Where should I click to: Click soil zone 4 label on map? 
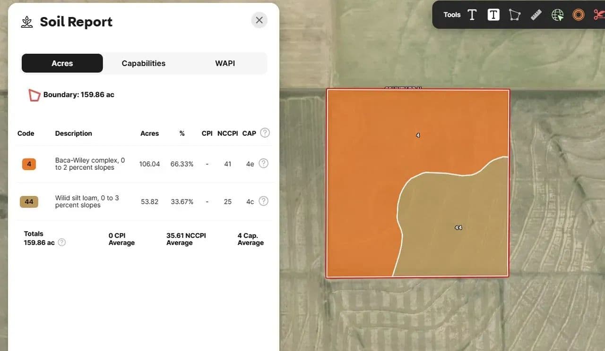click(418, 135)
